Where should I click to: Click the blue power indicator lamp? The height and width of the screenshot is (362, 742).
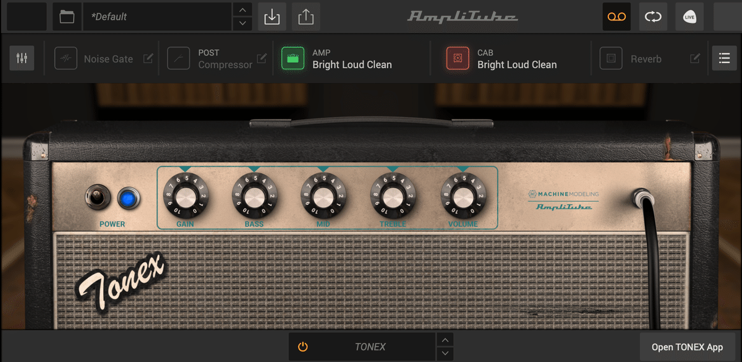pos(128,197)
